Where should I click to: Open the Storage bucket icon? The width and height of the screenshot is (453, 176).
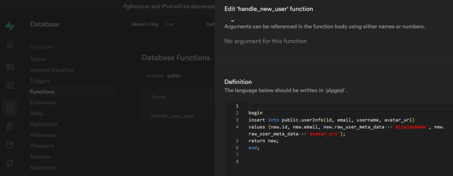click(x=10, y=145)
